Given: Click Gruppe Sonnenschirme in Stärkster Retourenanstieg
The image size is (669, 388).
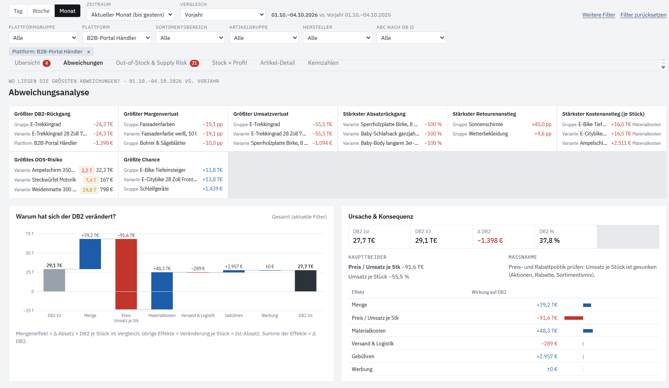Looking at the screenshot, I should click(502, 124).
